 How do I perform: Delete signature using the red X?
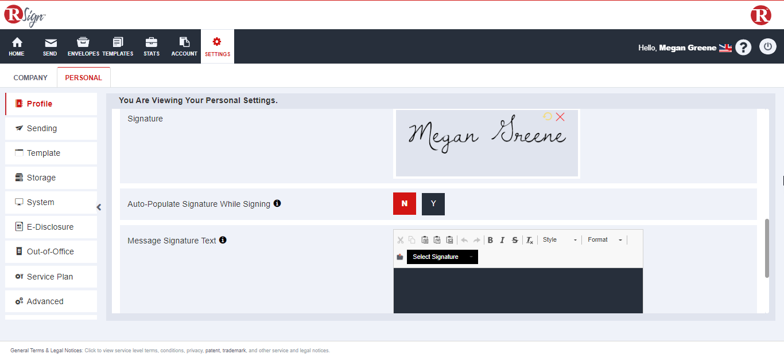coord(560,117)
